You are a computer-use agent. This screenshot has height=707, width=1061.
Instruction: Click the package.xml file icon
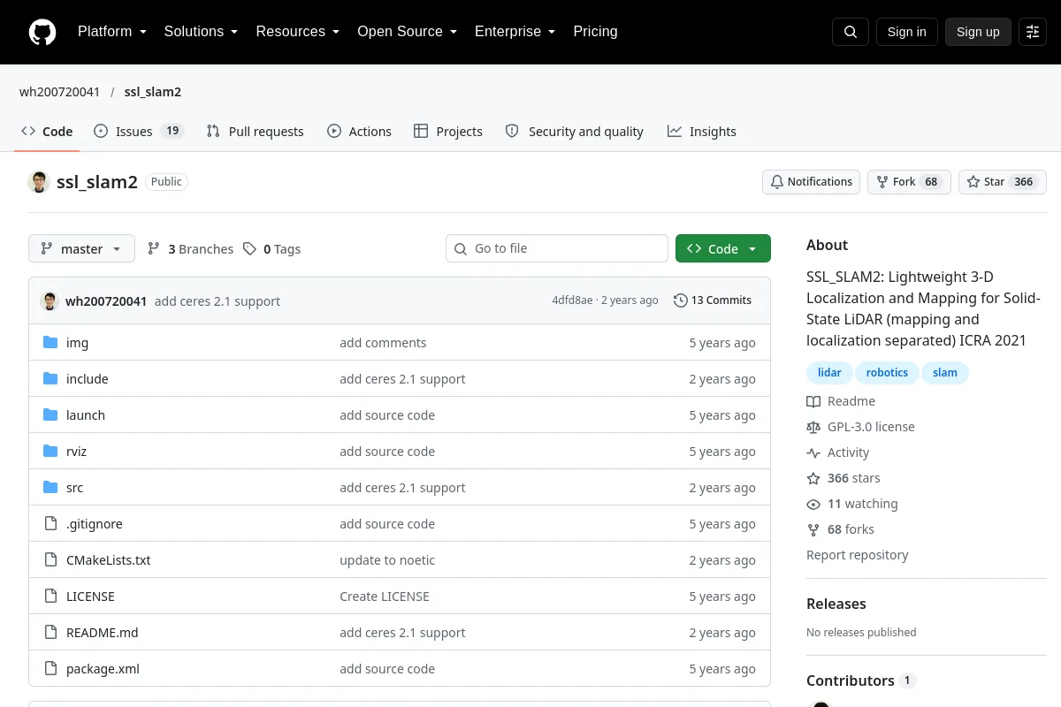point(50,669)
